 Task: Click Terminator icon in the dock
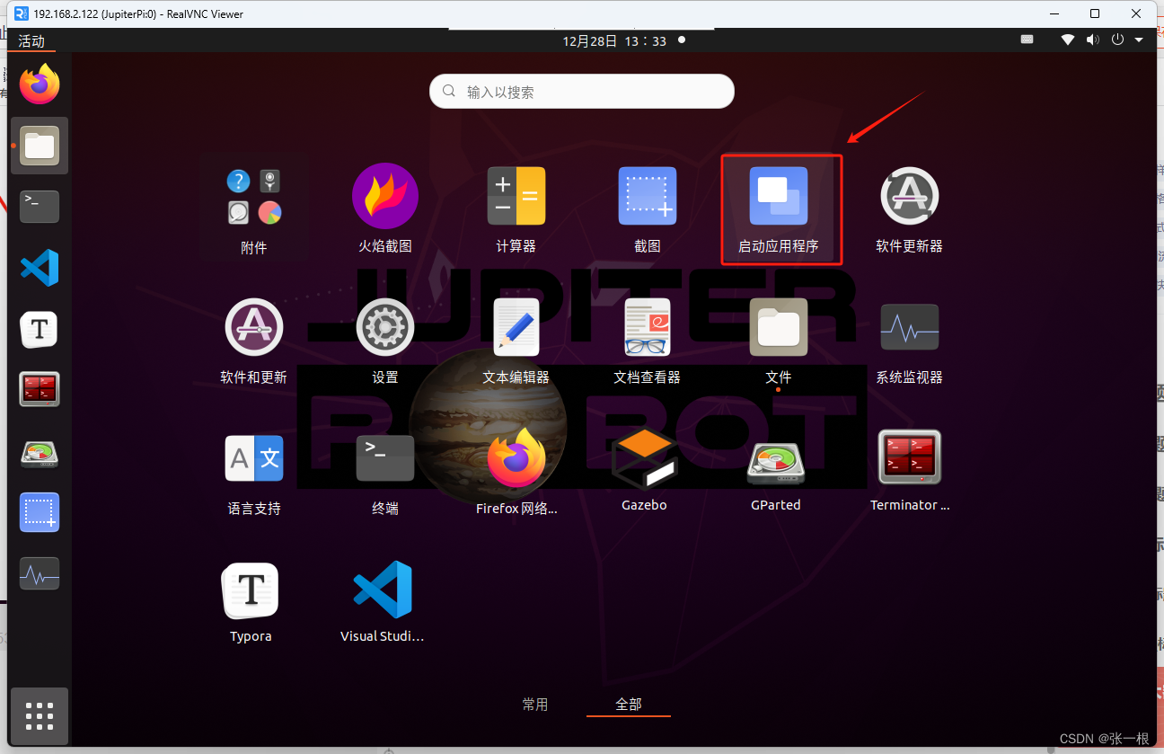(x=40, y=389)
